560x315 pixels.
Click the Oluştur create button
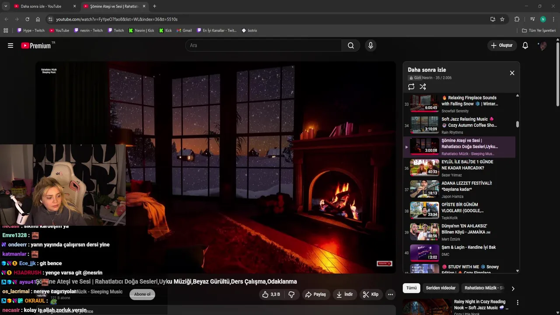(x=501, y=45)
